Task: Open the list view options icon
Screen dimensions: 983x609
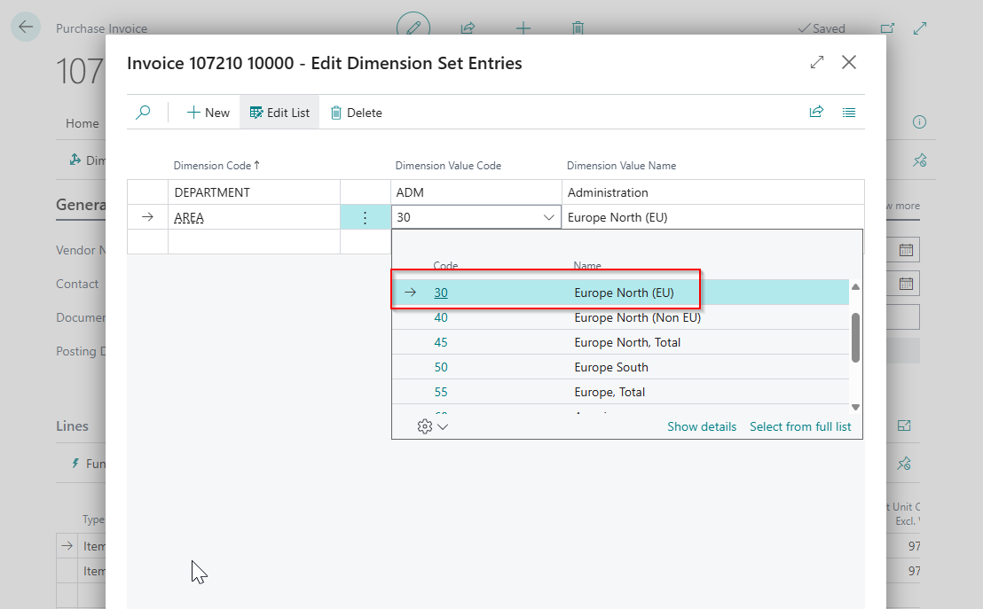Action: tap(849, 113)
